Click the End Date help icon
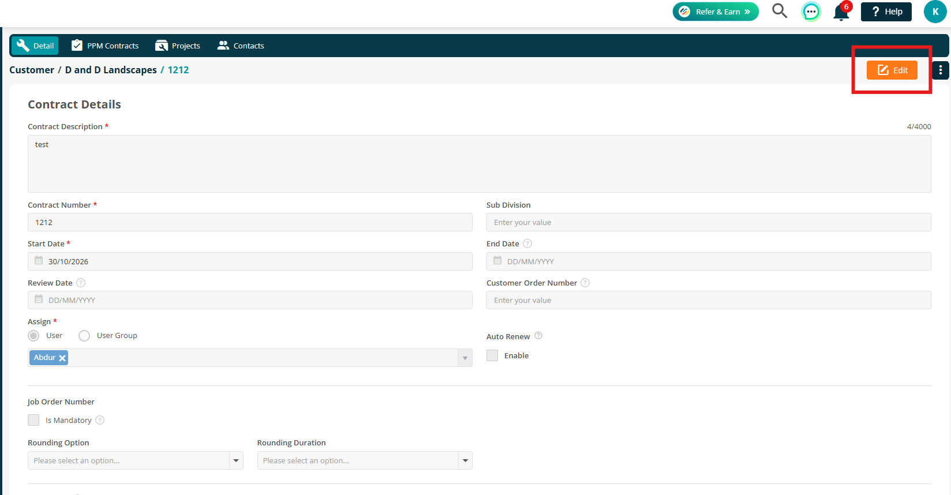951x495 pixels. (x=527, y=243)
